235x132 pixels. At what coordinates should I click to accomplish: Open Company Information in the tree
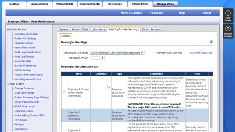(26, 34)
